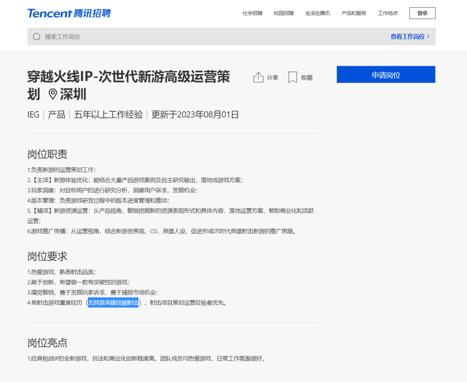The height and width of the screenshot is (382, 467).
Task: Click line 4.版本管理
Action: click(x=98, y=200)
